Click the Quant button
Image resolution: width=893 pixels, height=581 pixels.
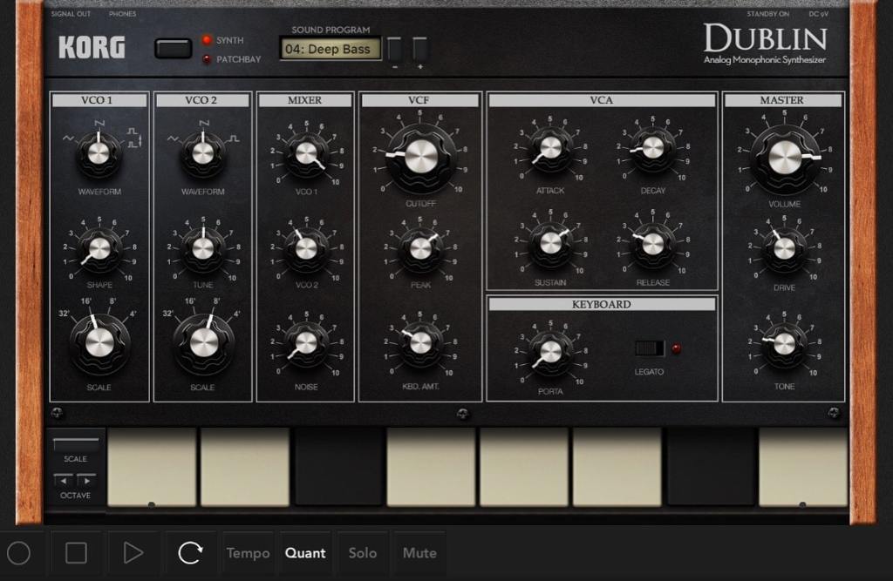tap(305, 553)
